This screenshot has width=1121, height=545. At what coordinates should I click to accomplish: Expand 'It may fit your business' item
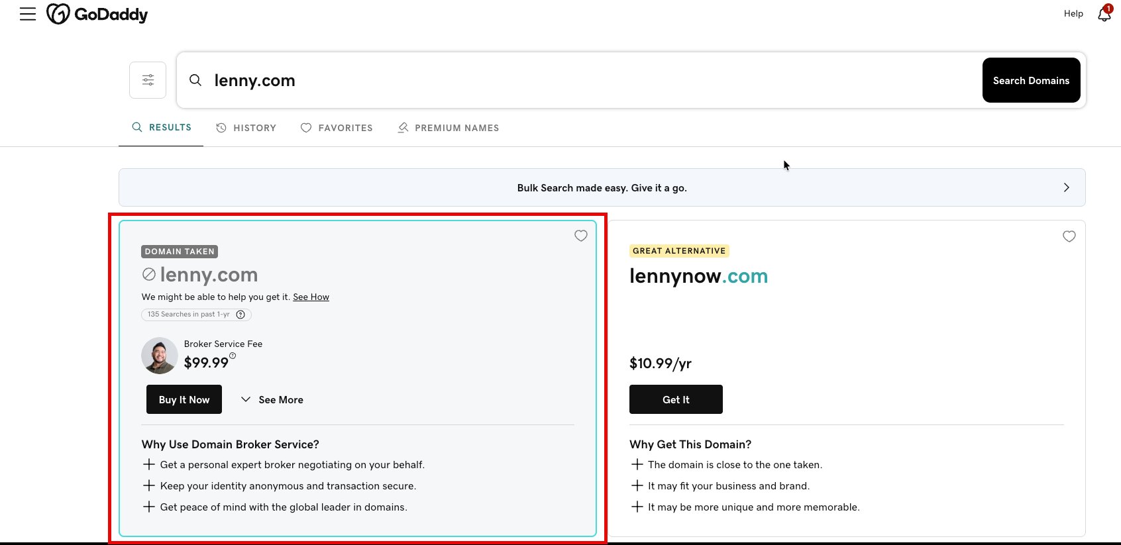[637, 485]
